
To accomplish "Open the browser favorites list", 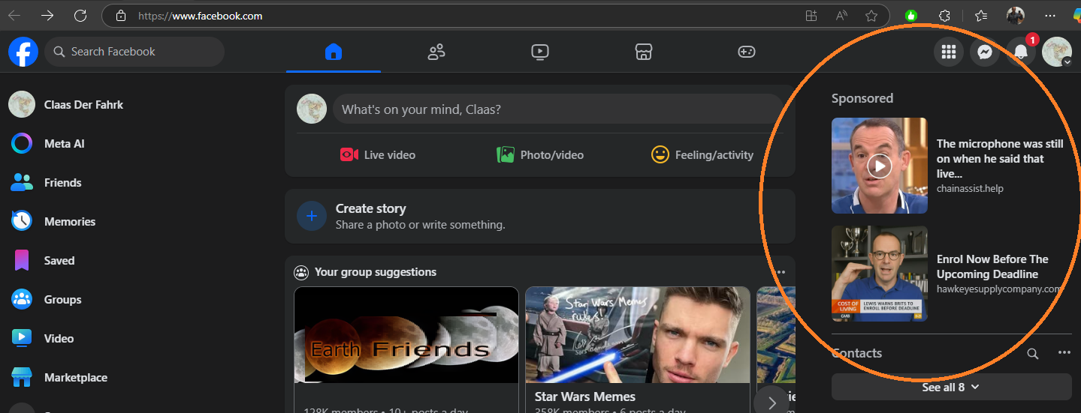I will tap(981, 16).
